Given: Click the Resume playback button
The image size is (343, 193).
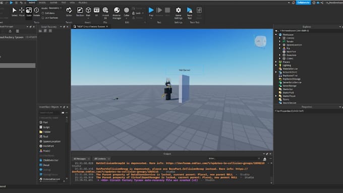Looking at the screenshot, I should pyautogui.click(x=159, y=12).
